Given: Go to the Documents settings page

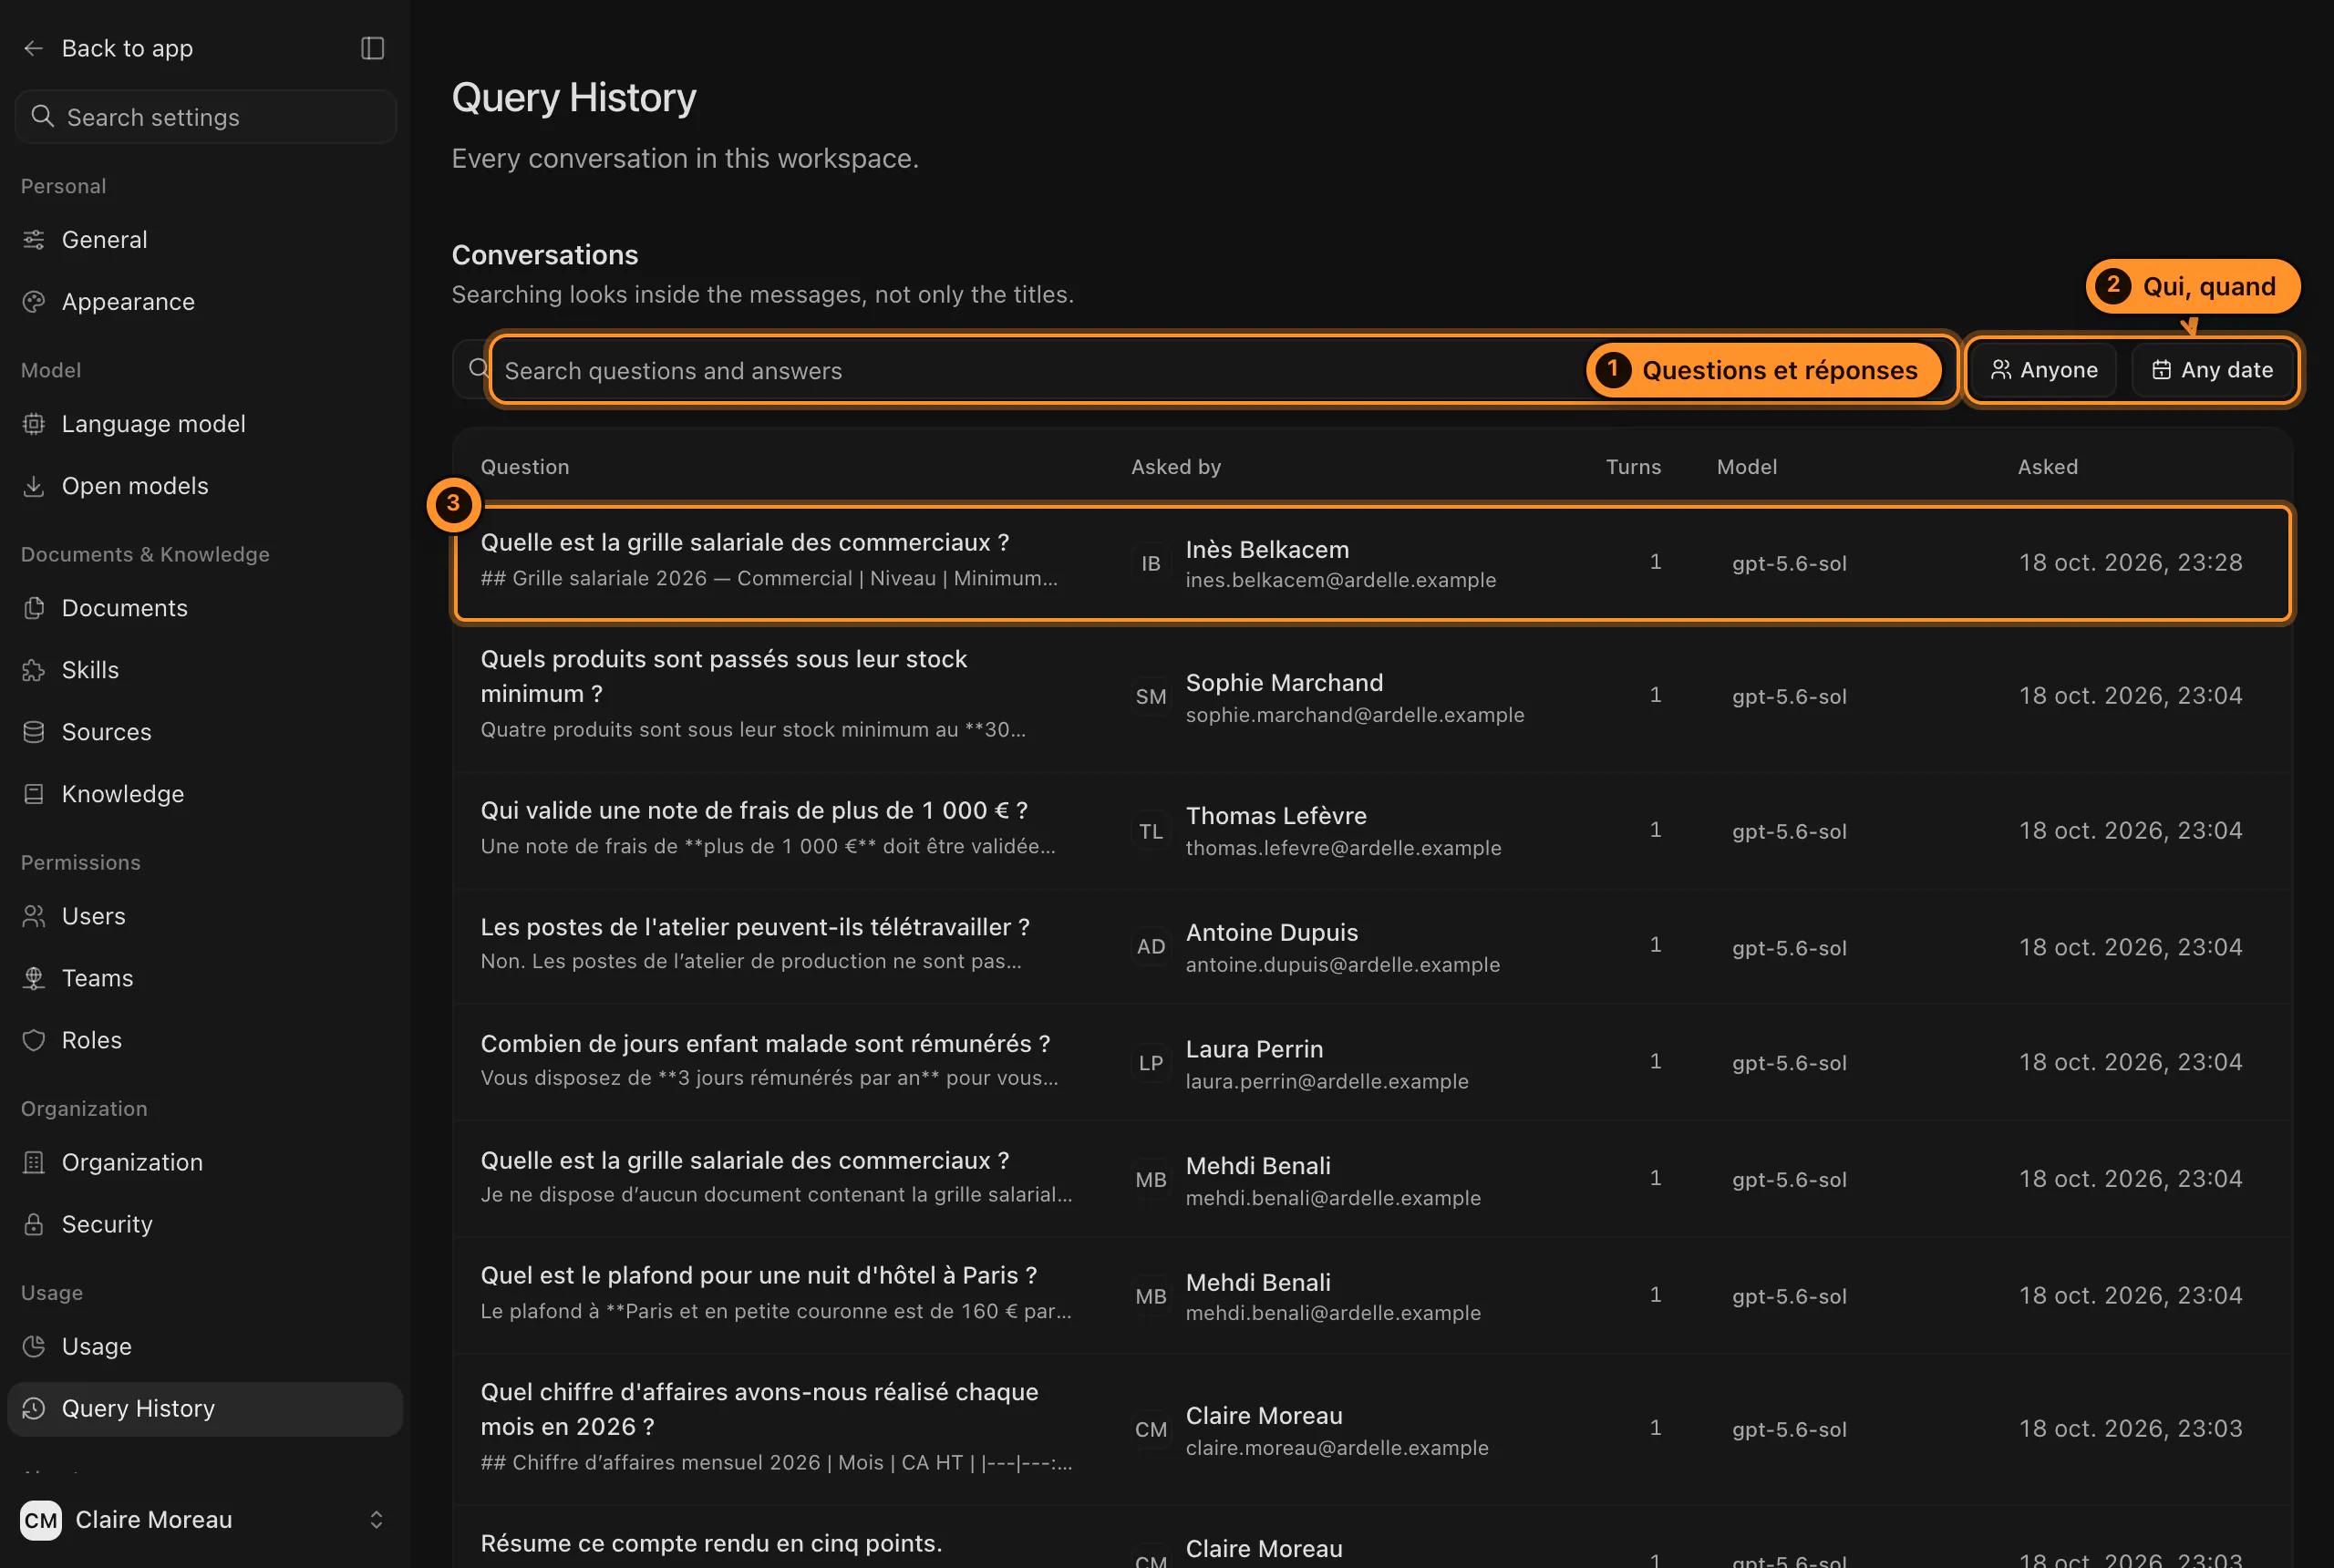Looking at the screenshot, I should (205, 608).
